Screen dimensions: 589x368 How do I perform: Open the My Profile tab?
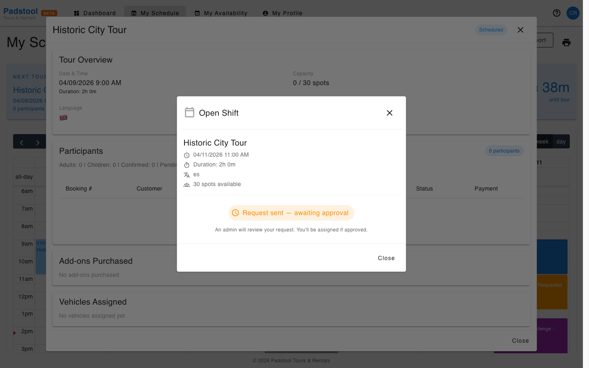(283, 13)
